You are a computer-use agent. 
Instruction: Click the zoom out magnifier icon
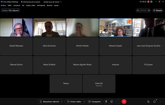pyautogui.click(x=138, y=10)
